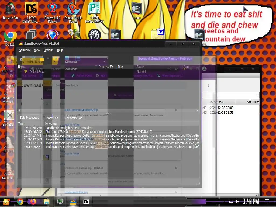Follow the Support Sandboxie-Plus on Patreon link

point(165,58)
